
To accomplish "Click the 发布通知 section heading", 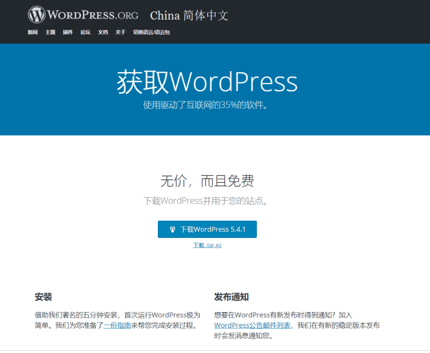I will point(231,297).
